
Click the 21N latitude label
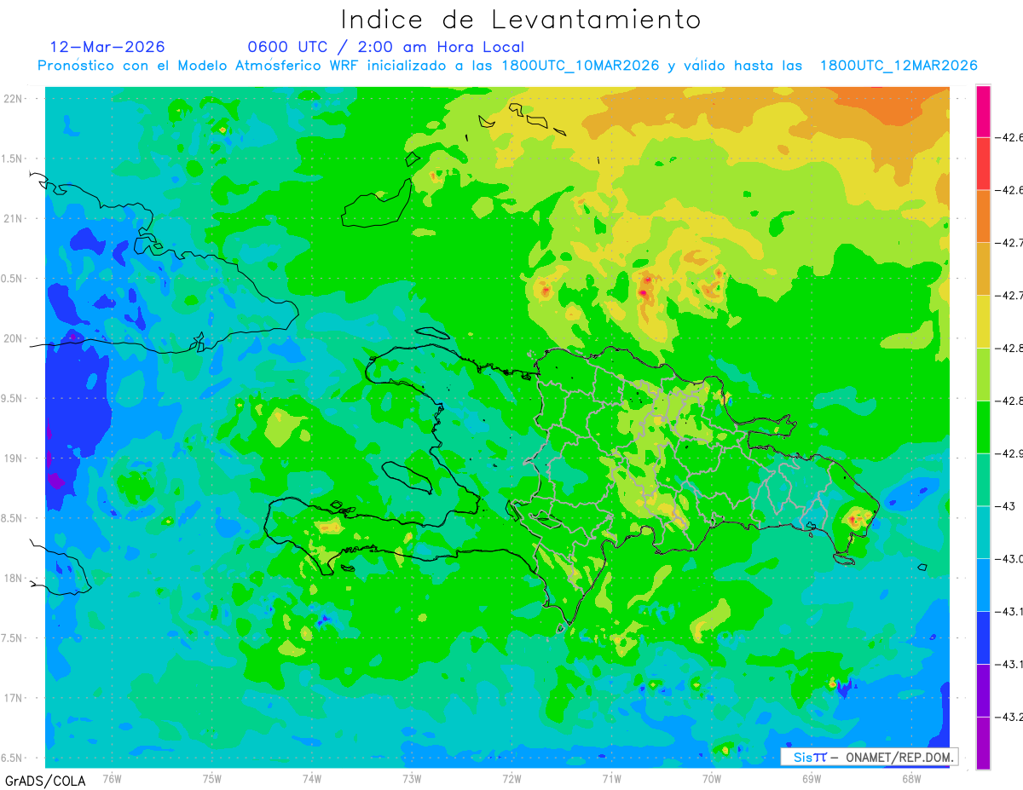point(12,218)
